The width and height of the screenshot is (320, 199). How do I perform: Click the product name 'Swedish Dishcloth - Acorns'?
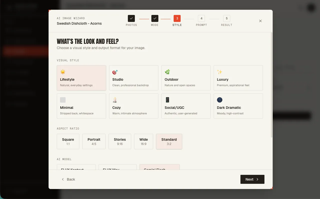[79, 23]
